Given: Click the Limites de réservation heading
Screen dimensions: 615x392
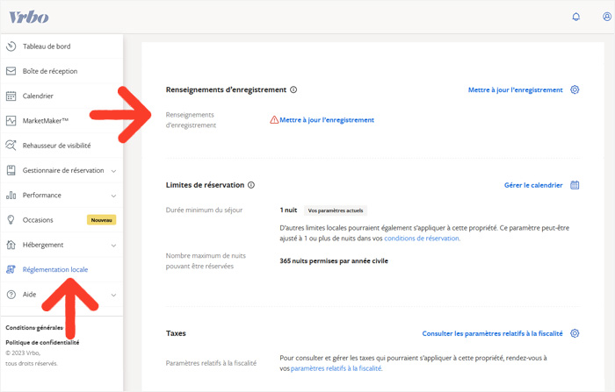Looking at the screenshot, I should (x=205, y=185).
